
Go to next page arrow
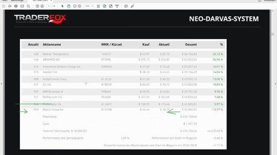click(42, 6)
